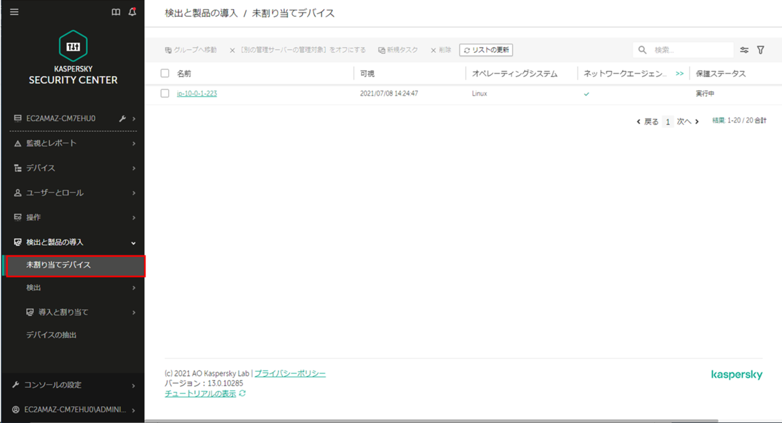
Task: Expand EC2AMAZ-CM7EHU0 server chevron
Action: 134,119
